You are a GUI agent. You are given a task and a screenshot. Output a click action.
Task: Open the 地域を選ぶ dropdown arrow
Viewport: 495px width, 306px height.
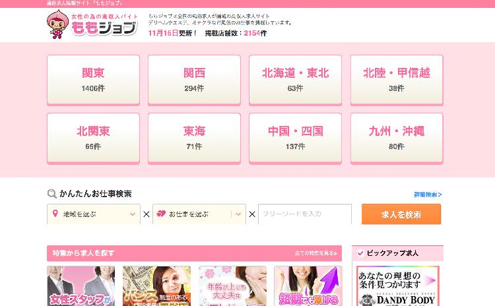(x=133, y=214)
